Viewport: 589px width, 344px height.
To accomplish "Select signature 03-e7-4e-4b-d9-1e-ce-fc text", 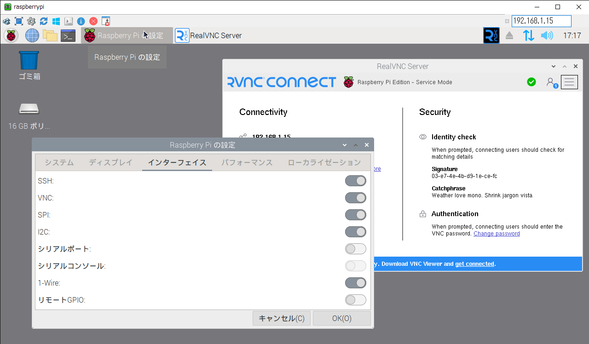I will pos(464,176).
